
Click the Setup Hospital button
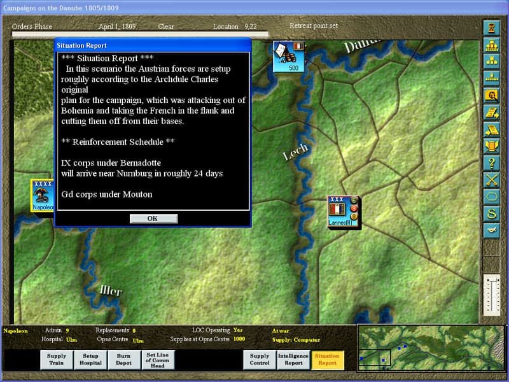point(90,360)
